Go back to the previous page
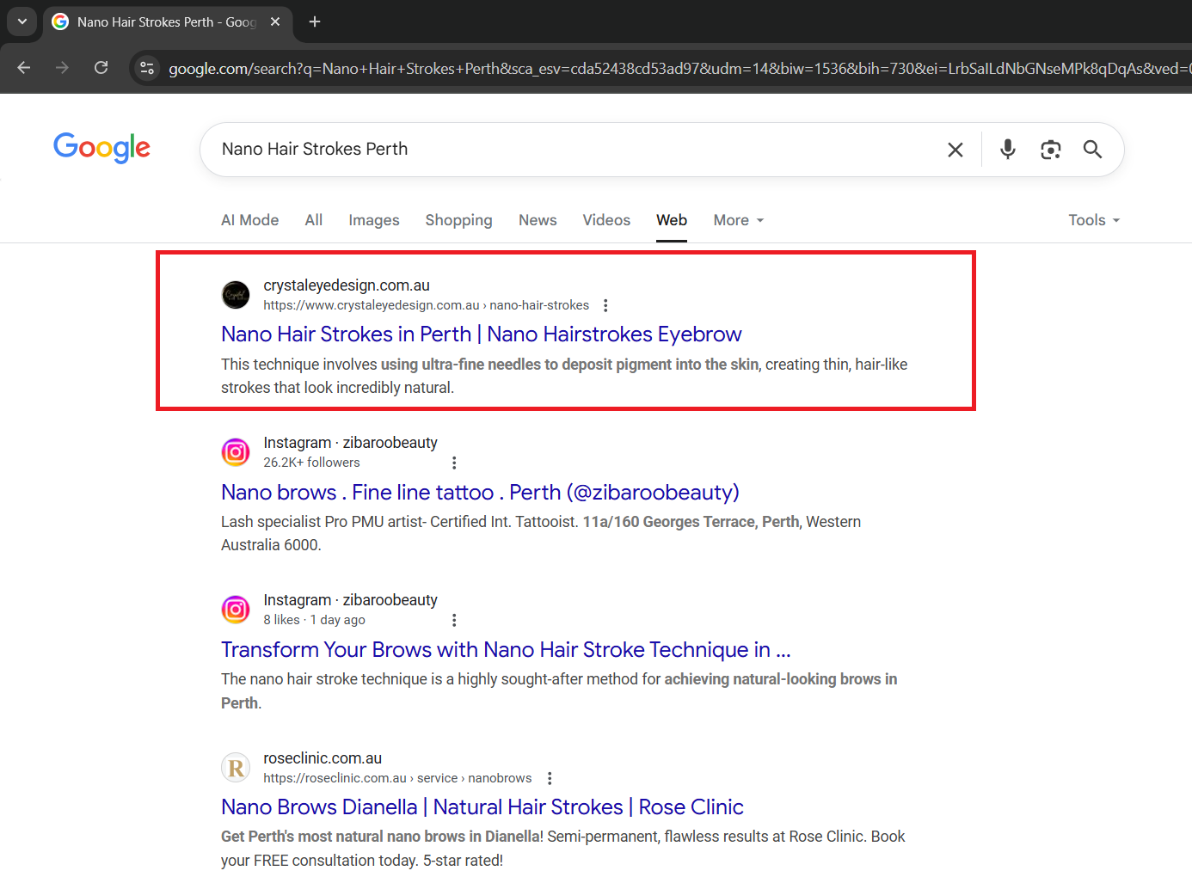Viewport: 1192px width, 877px height. (24, 68)
